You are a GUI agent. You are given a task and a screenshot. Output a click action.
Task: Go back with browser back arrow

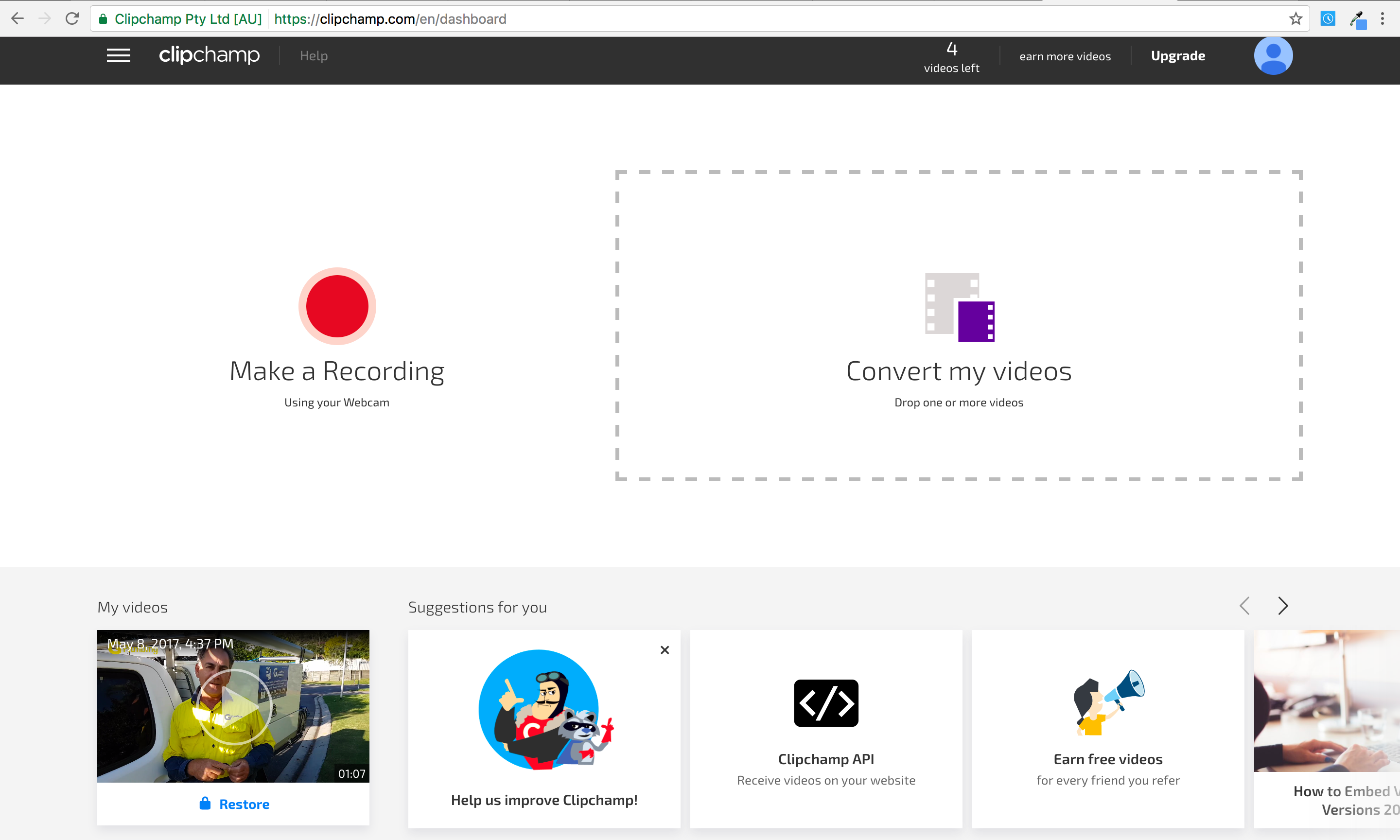[17, 18]
